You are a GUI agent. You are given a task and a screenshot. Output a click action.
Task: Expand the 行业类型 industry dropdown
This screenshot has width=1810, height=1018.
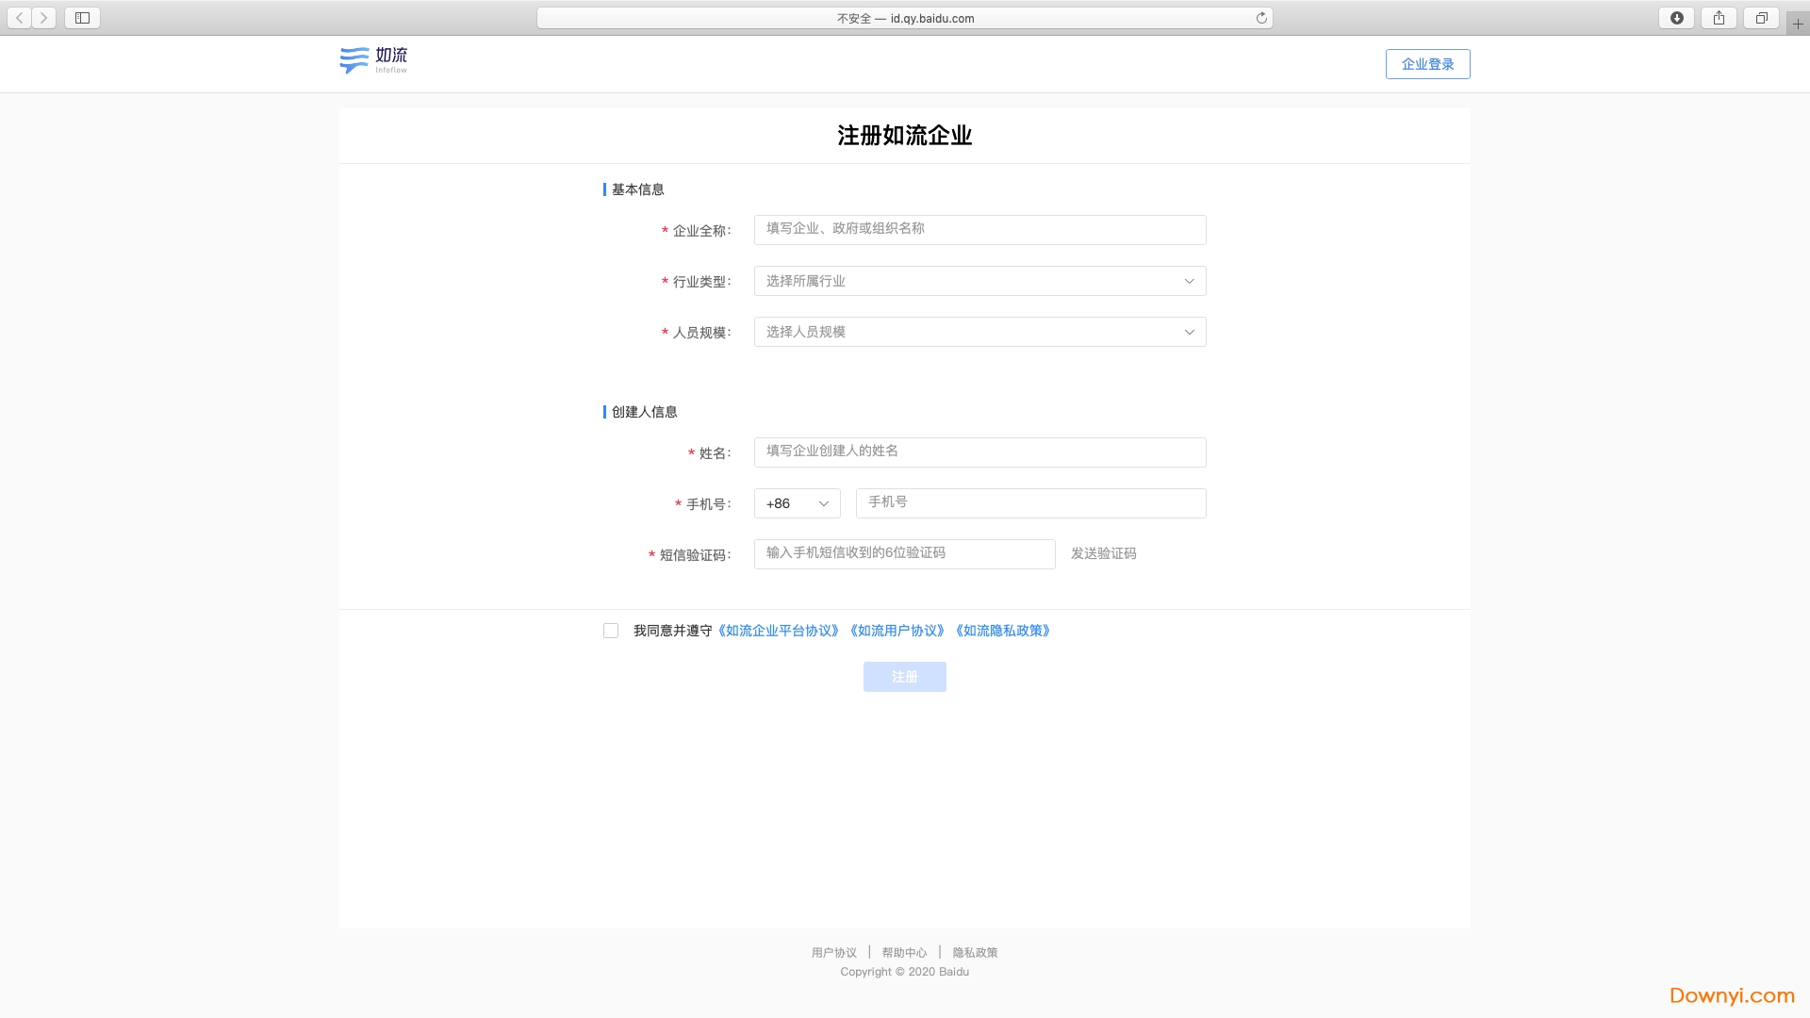979,281
